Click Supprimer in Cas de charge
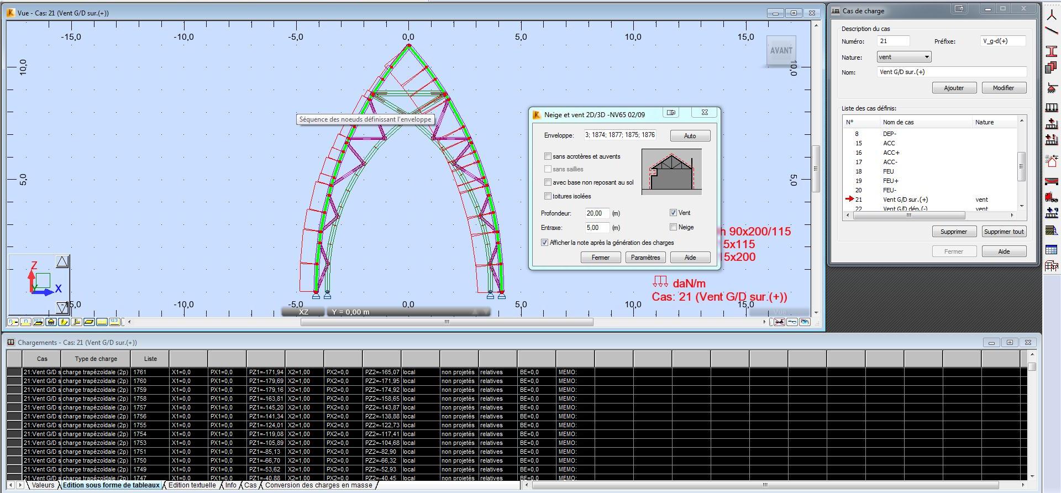 click(x=954, y=232)
